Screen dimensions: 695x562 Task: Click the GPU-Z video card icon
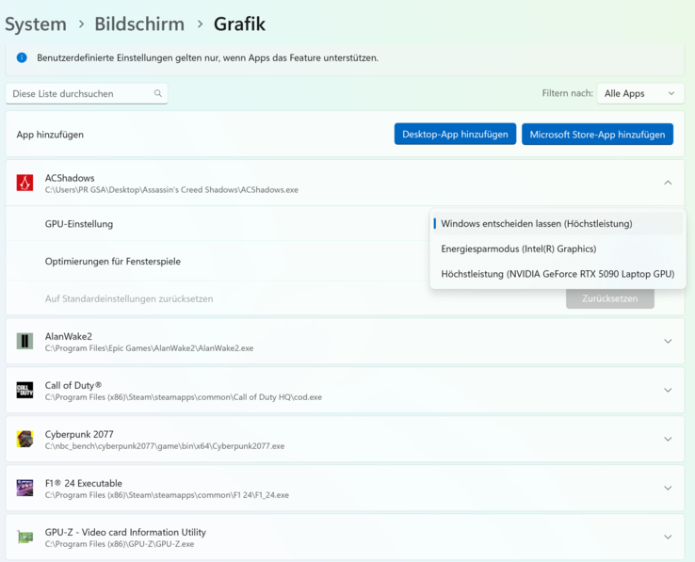click(24, 537)
